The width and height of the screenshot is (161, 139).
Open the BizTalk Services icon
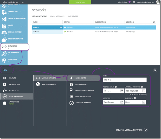[x=4, y=33]
